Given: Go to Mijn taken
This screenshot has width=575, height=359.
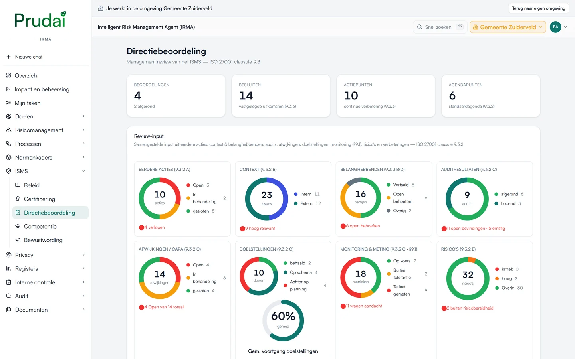Looking at the screenshot, I should 46,103.
